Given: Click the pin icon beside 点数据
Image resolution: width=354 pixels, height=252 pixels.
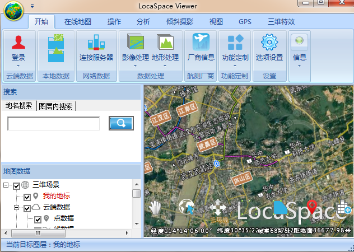Looking at the screenshot, I should [x=46, y=218].
